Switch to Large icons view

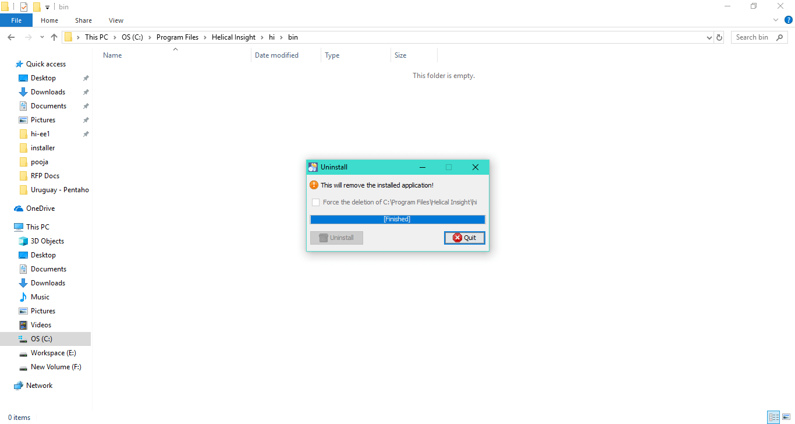click(786, 418)
